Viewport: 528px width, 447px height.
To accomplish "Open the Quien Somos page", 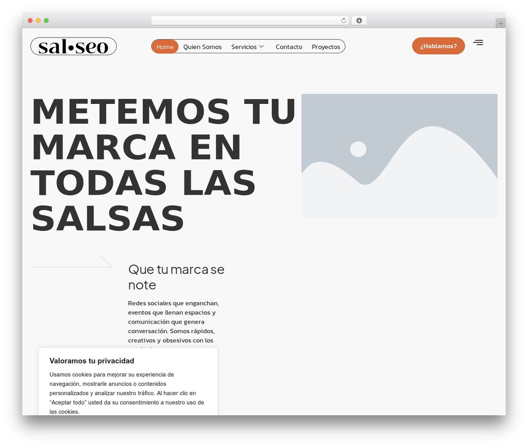I will (203, 47).
